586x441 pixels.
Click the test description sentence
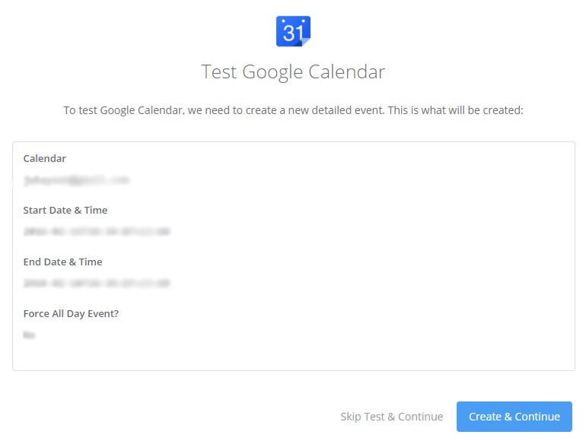point(293,110)
